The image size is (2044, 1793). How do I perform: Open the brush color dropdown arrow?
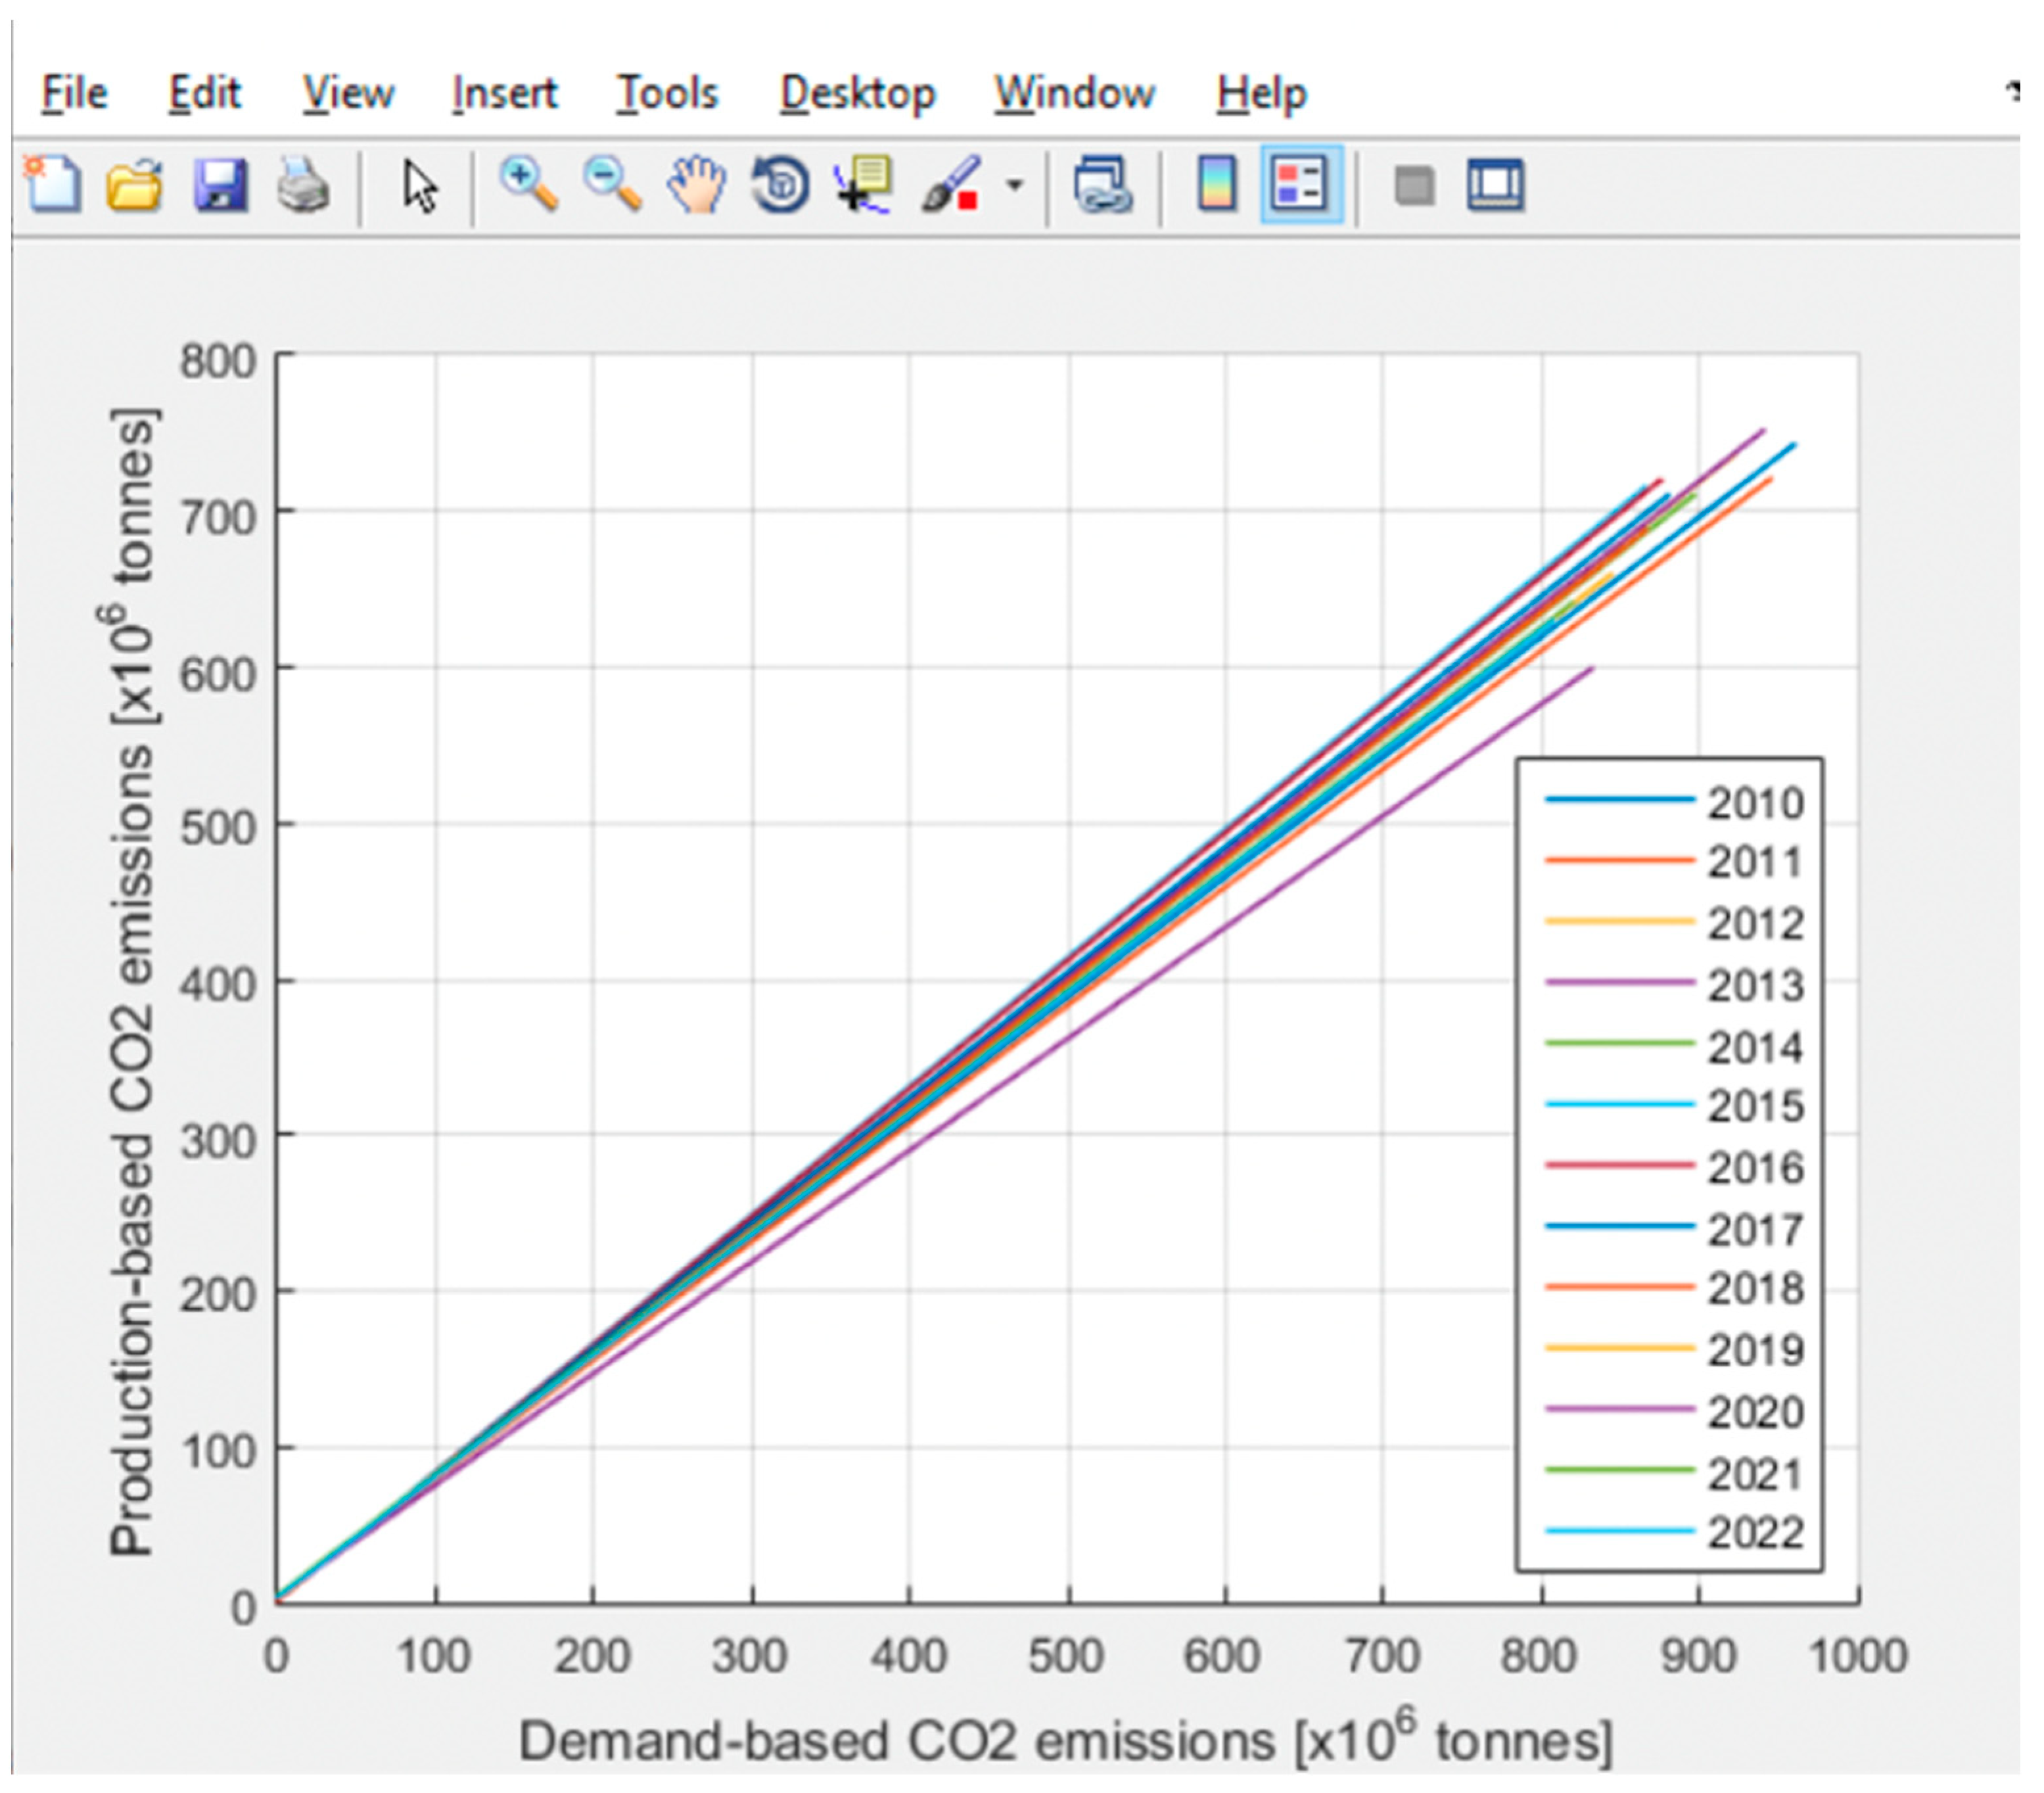coord(1015,185)
